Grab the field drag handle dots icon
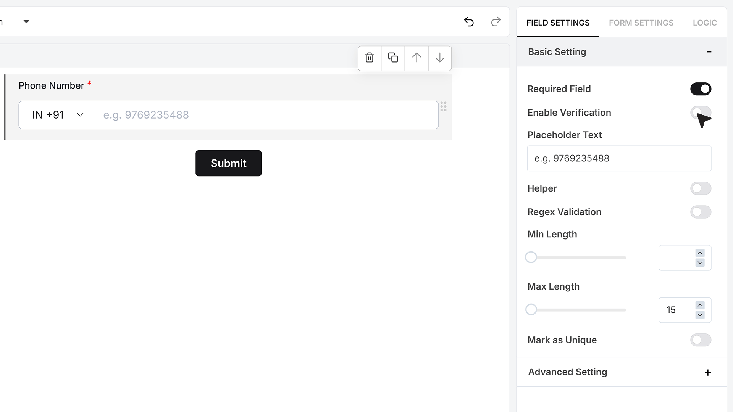The height and width of the screenshot is (412, 733). tap(443, 106)
